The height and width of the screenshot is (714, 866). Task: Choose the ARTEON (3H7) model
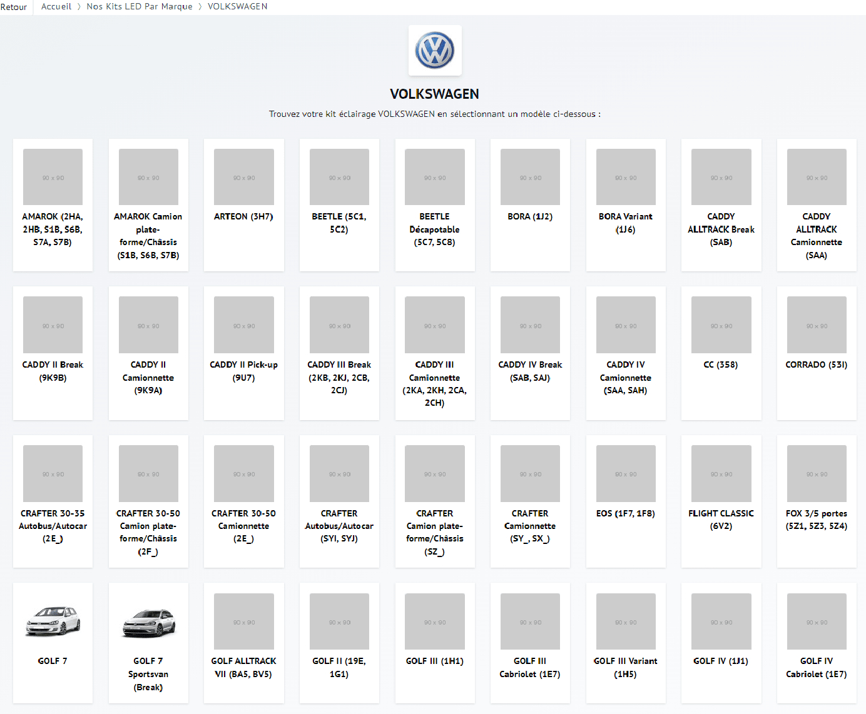[x=244, y=205]
